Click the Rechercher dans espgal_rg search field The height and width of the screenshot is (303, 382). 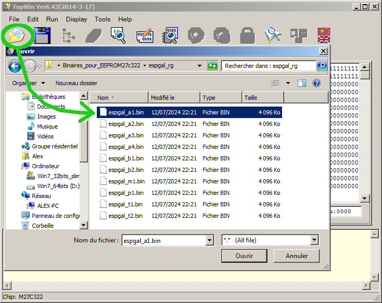[268, 66]
